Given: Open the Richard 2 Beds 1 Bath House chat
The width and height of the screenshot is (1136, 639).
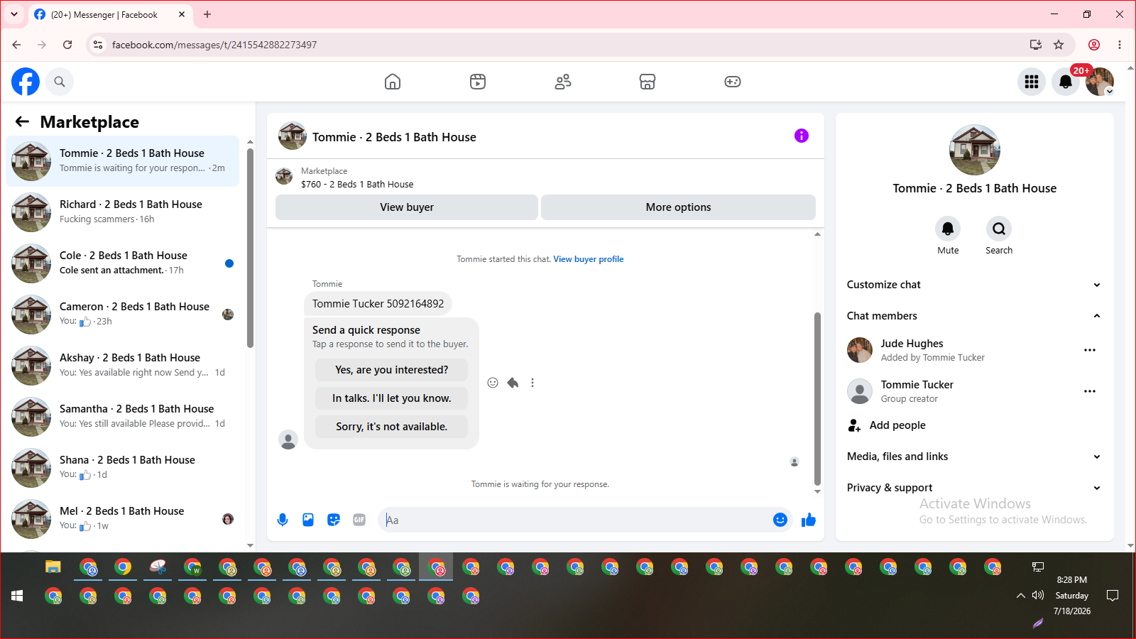Looking at the screenshot, I should pyautogui.click(x=122, y=212).
